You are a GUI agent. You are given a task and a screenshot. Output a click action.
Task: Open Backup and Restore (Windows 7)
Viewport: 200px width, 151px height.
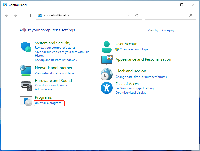57,60
